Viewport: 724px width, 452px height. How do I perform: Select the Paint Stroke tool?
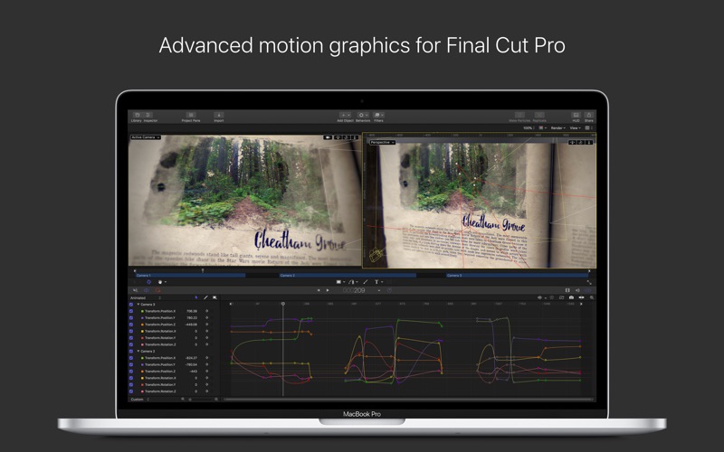click(366, 282)
